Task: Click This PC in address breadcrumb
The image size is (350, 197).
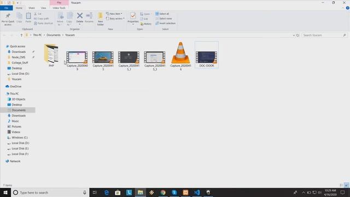Action: coord(37,35)
